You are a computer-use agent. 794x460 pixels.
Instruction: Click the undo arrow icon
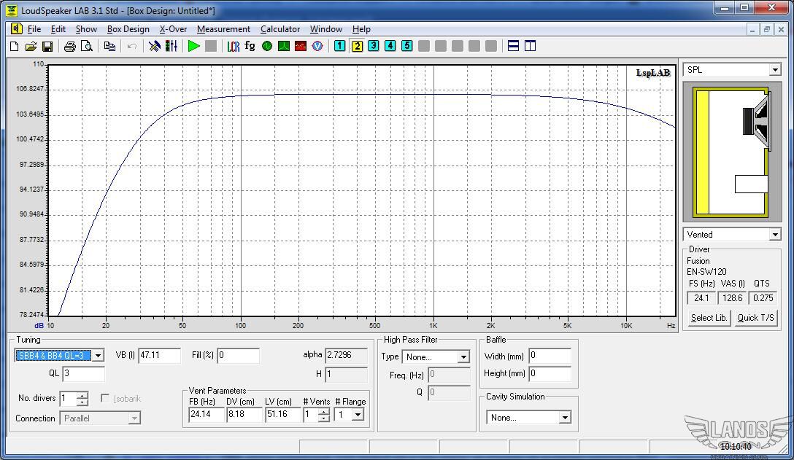coord(131,47)
